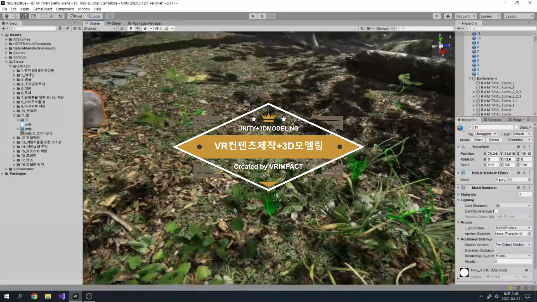Open the Account dropdown
Image resolution: width=537 pixels, height=302 pixels.
[466, 16]
